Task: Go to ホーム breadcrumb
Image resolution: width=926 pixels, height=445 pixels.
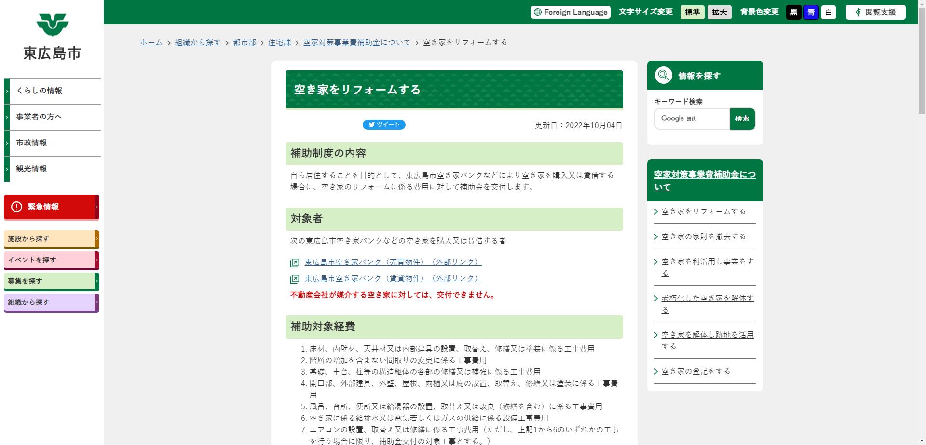Action: (x=151, y=42)
